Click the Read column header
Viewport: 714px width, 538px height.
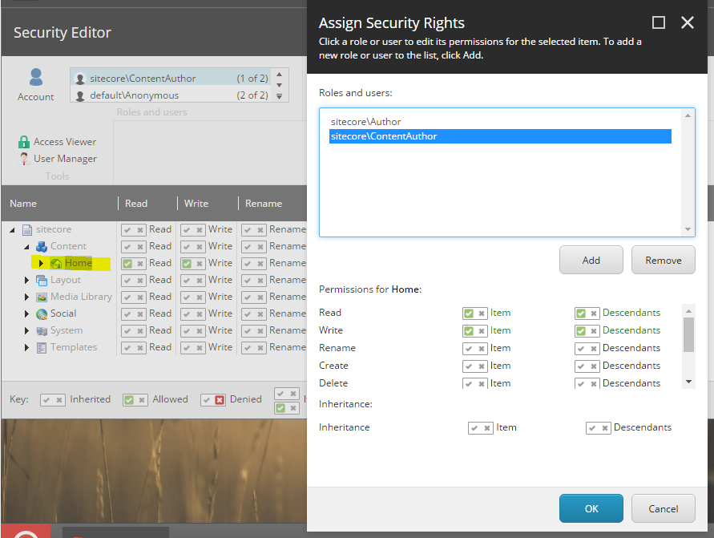tap(136, 204)
